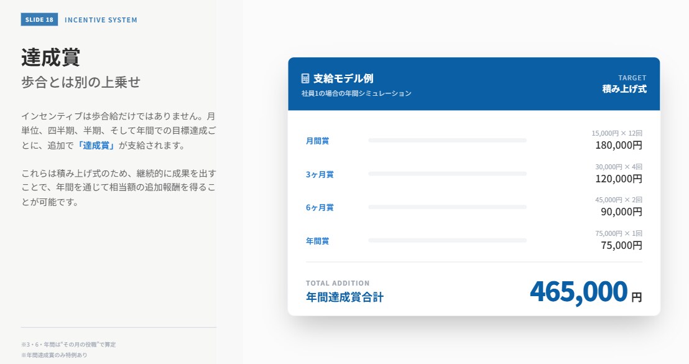Viewport: 689px width, 364px height.
Task: Click the paragraph starting これらは積み上げ式のため
Action: (119, 188)
